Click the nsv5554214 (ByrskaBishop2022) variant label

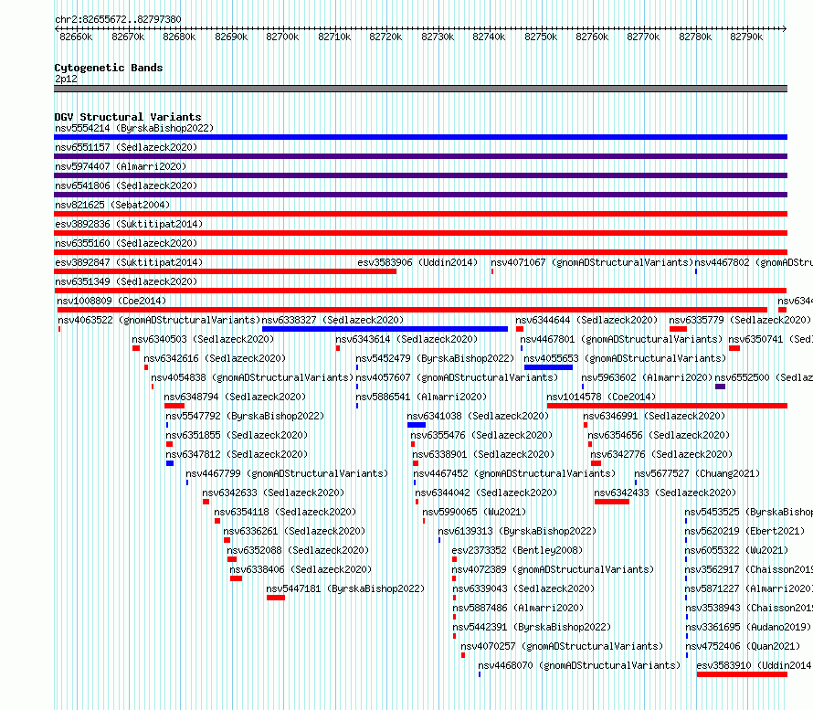[x=134, y=128]
